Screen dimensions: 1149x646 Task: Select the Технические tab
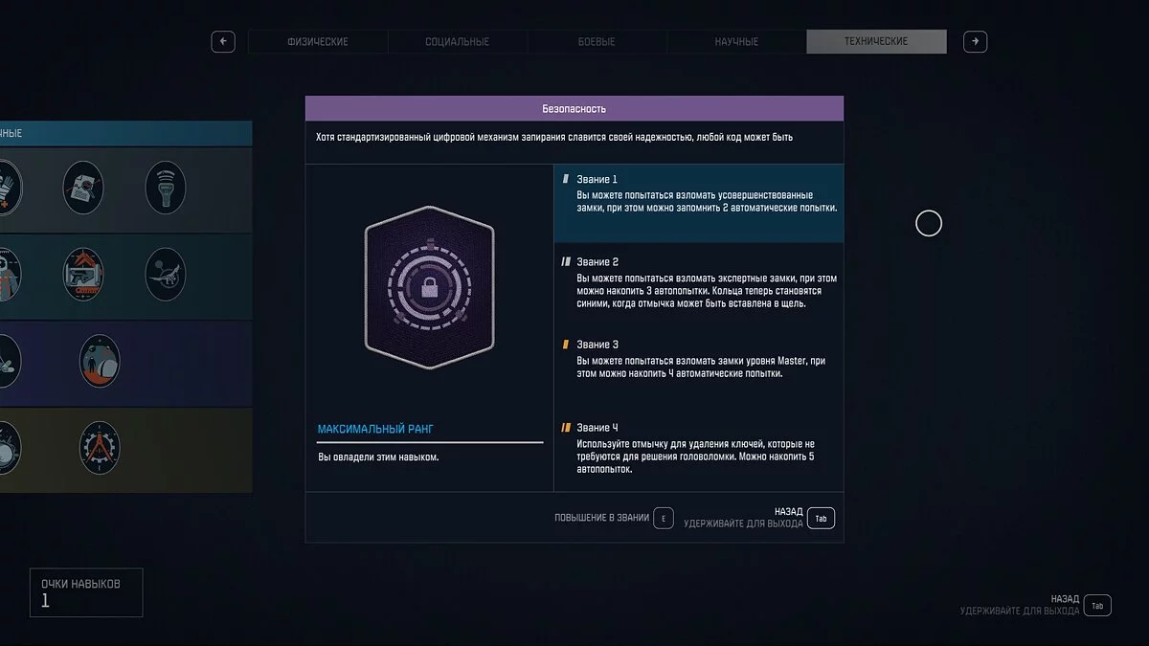point(876,42)
